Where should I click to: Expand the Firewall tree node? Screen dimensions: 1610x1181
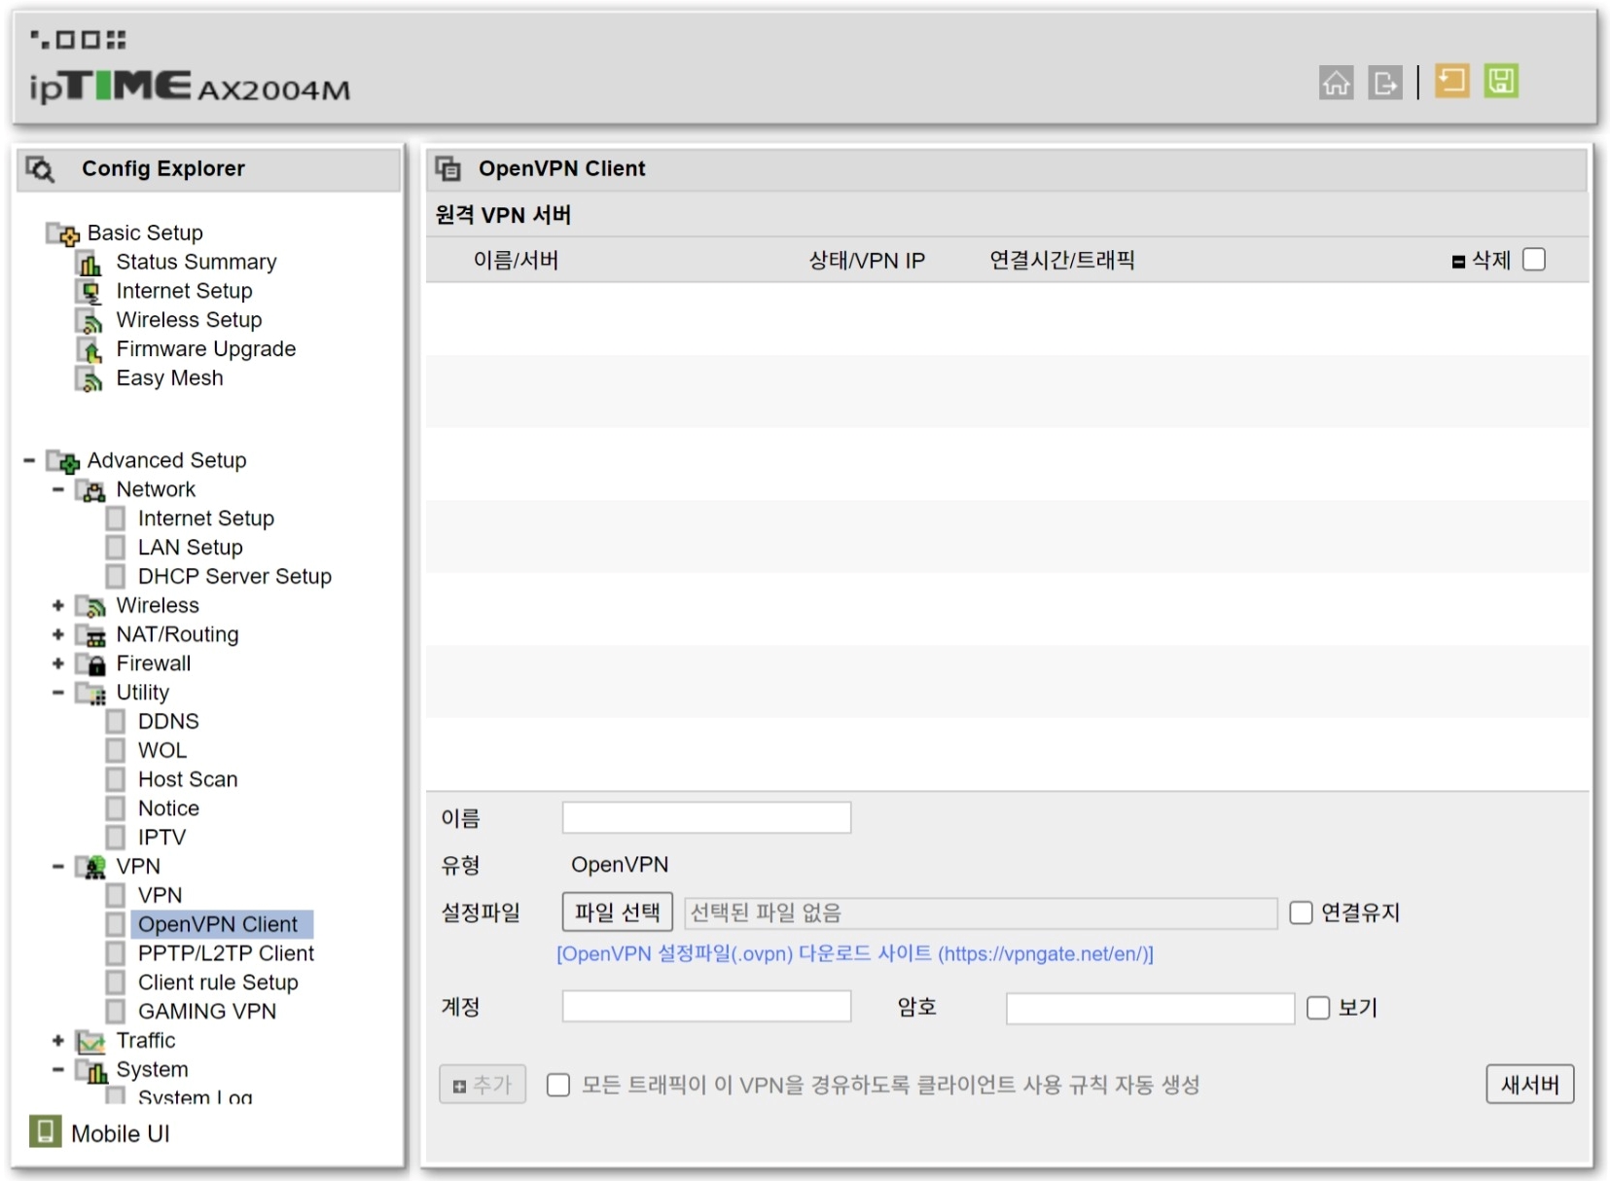(58, 663)
